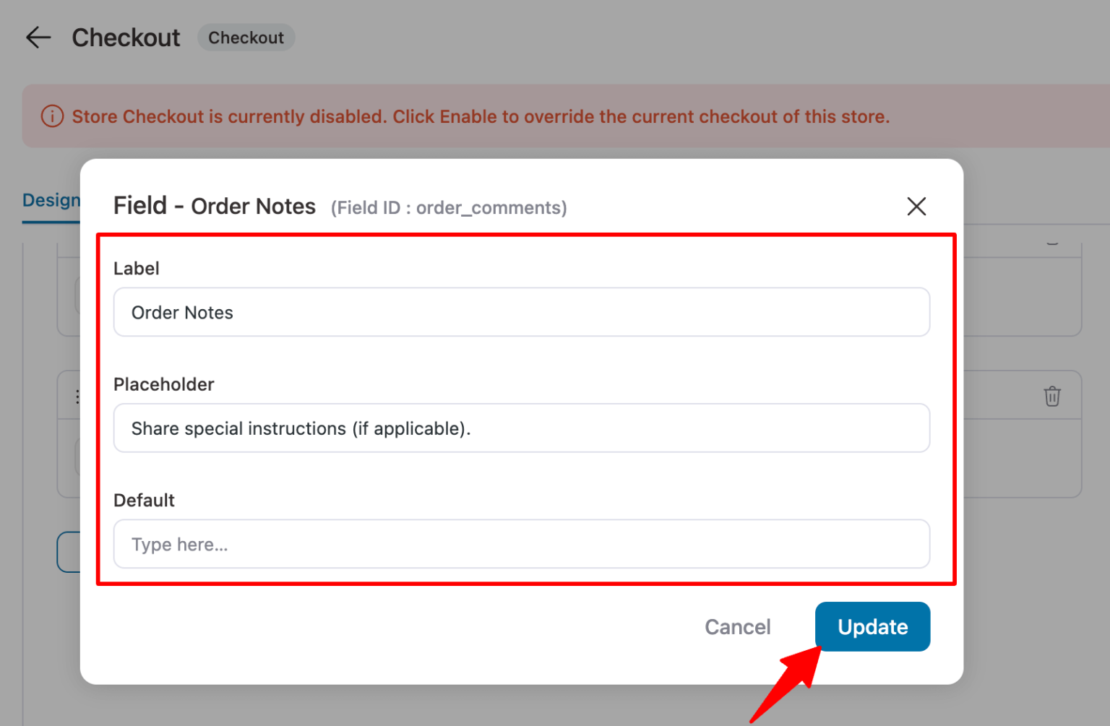Click the Checkout page heading

point(126,37)
